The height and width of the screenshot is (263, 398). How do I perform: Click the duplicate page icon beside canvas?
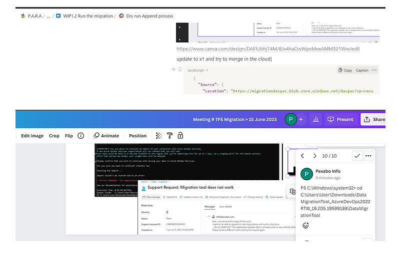pyautogui.click(x=292, y=192)
